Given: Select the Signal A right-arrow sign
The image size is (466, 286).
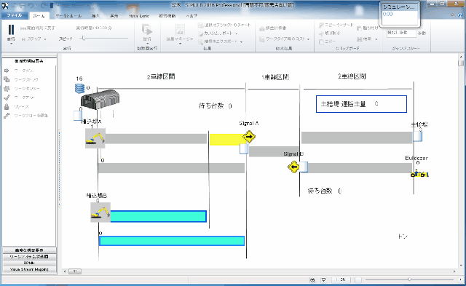Looking at the screenshot, I should 249,137.
